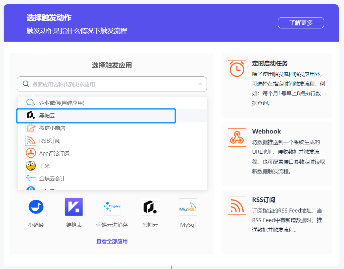This screenshot has height=269, width=344.
Task: Click RSS订阅 icon in dropdown list
Action: pos(31,140)
